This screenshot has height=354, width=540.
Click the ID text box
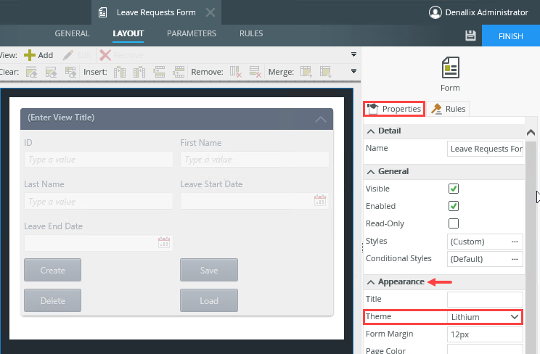(x=99, y=160)
